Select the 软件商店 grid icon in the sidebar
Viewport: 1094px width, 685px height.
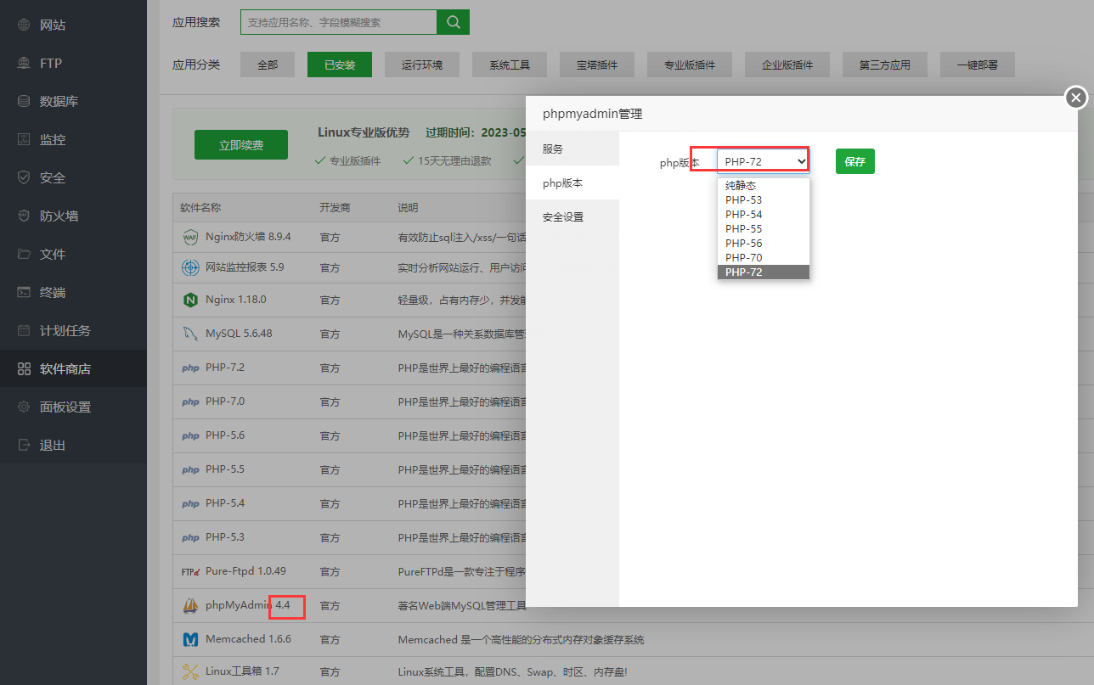[x=24, y=369]
